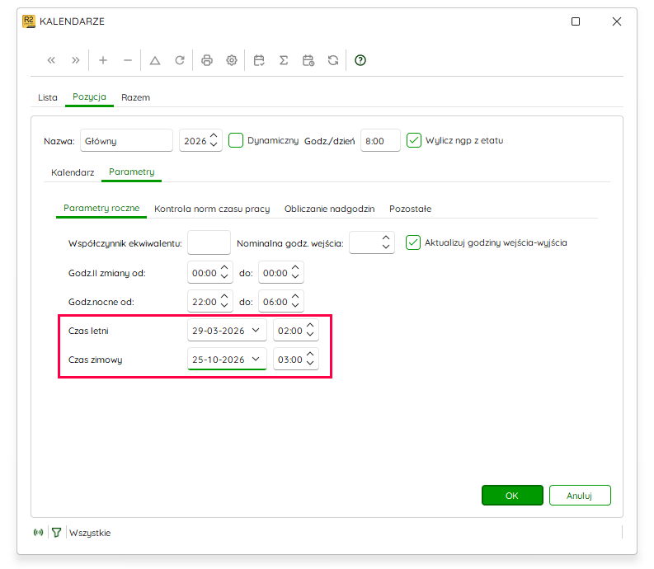
Task: Open the Czas zimowy date dropdown
Action: pos(256,360)
